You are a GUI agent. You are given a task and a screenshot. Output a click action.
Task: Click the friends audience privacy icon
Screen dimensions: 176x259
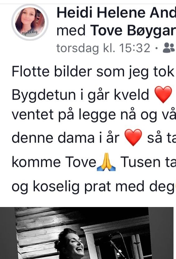(169, 48)
